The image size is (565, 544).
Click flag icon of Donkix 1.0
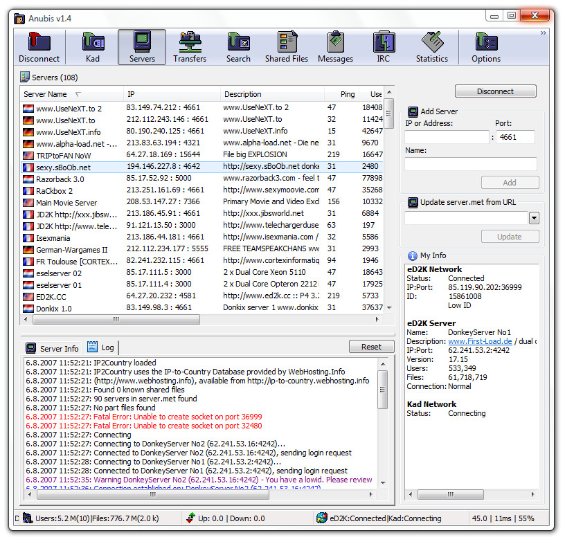pos(28,309)
